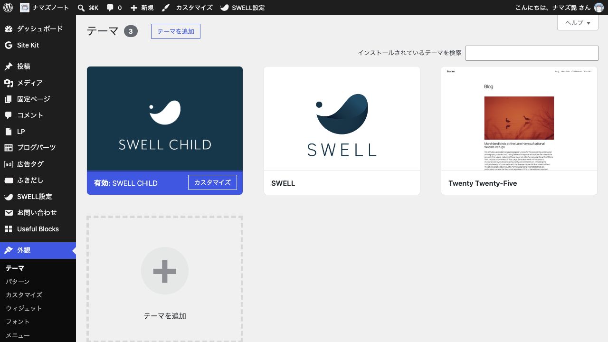Open カスタマイズ text in the admin bar

click(x=194, y=8)
